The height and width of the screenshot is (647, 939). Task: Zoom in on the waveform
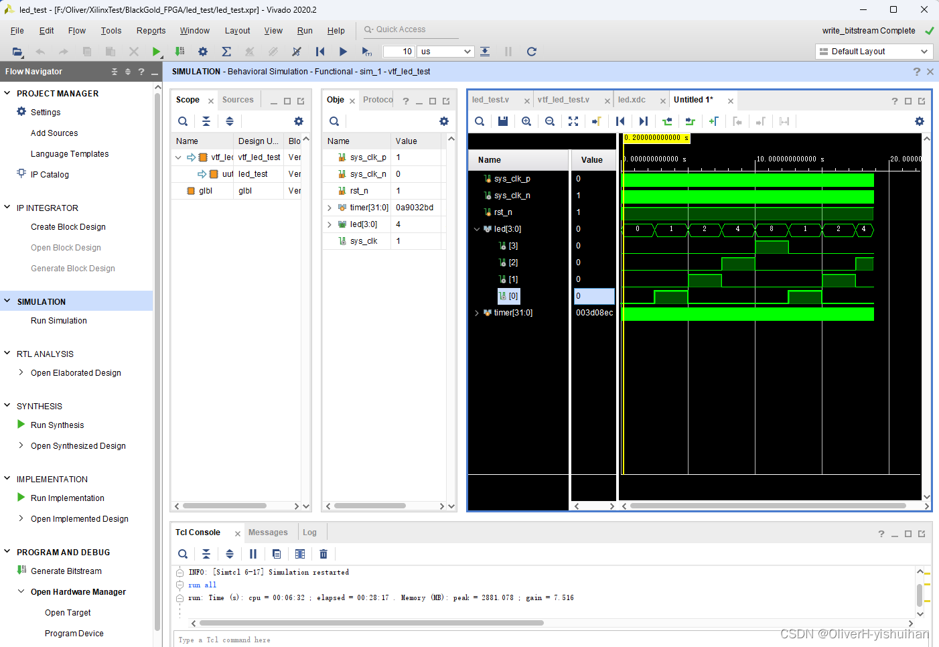tap(526, 121)
